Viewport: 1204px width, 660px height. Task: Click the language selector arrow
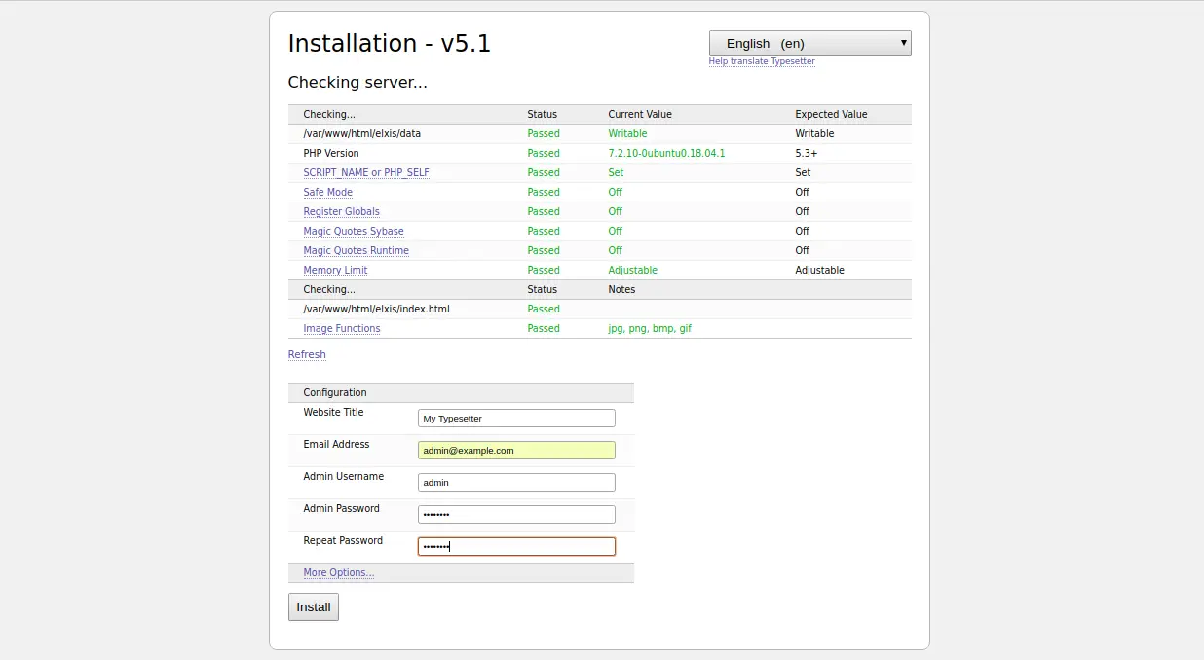(902, 43)
